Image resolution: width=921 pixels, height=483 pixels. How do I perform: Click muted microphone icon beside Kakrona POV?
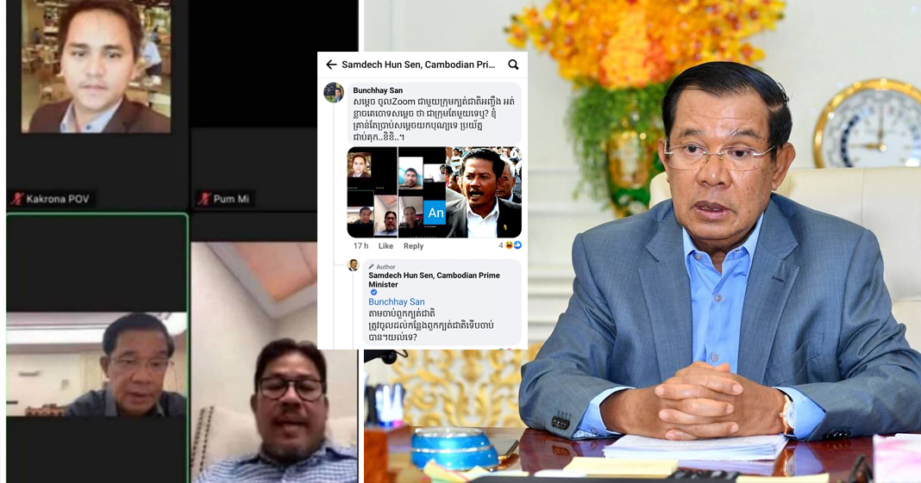[x=16, y=199]
